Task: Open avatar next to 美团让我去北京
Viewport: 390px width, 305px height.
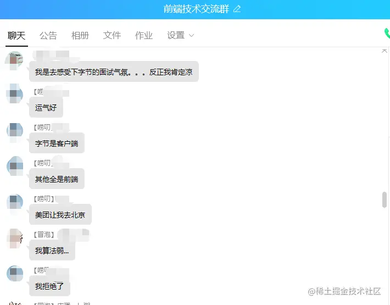Action: 15,202
